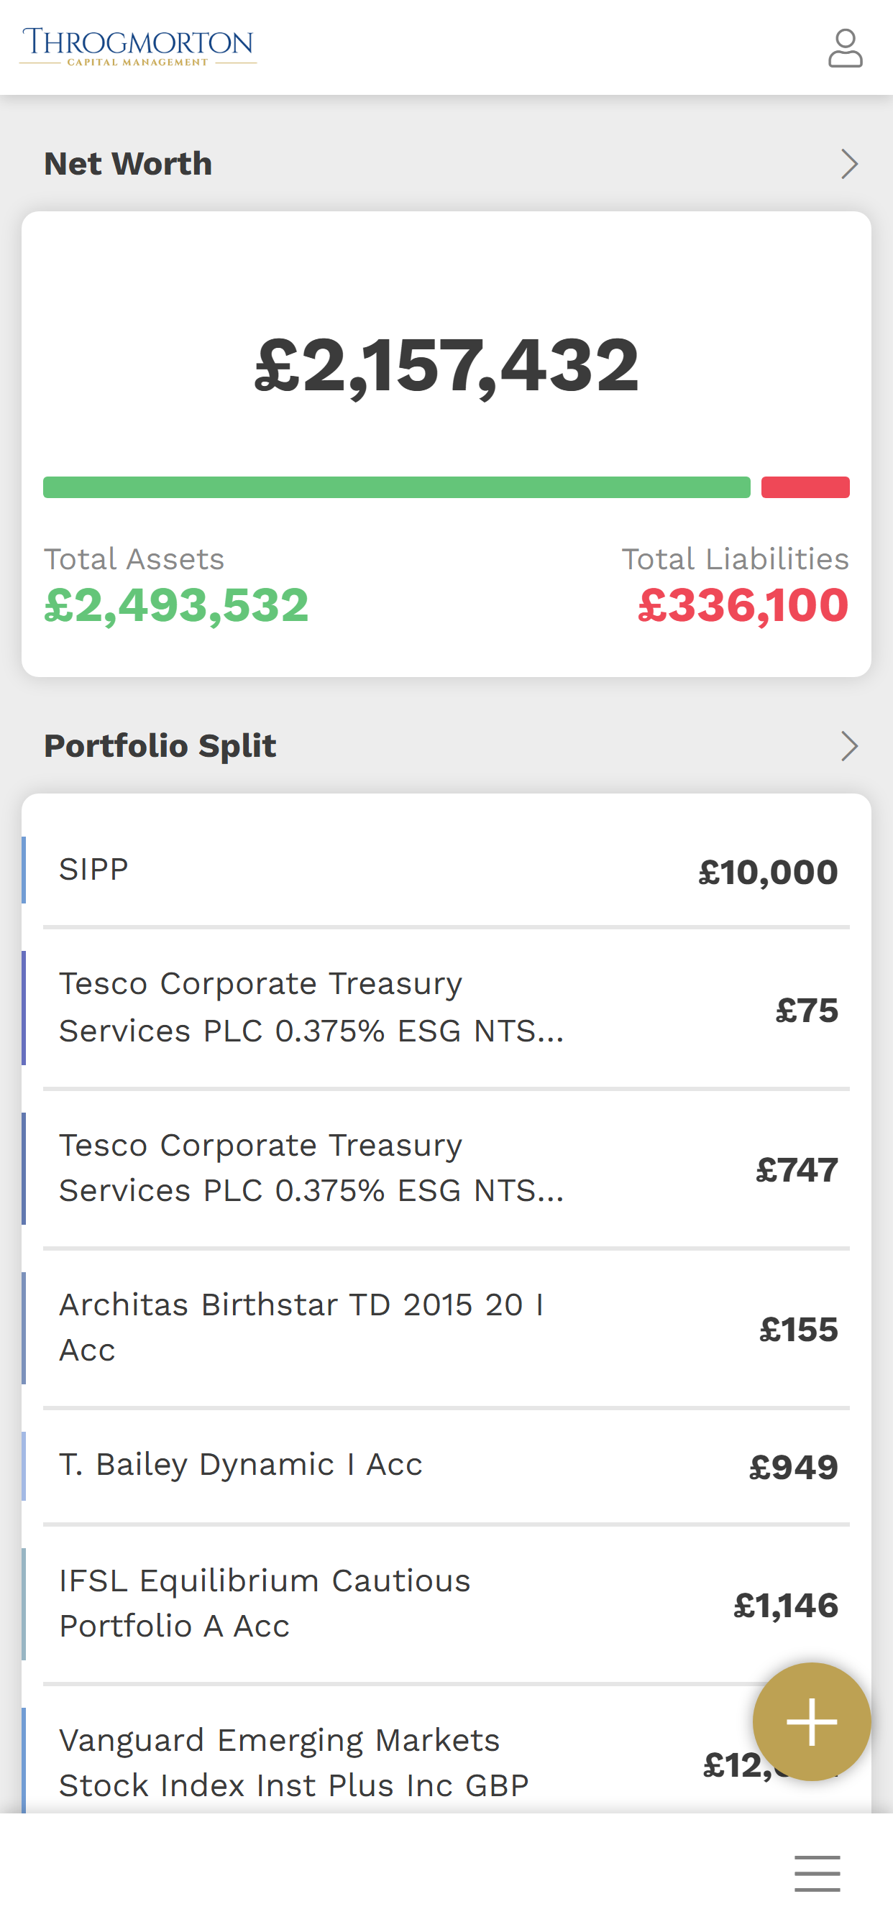Open the Portfolio Split section heading
This screenshot has width=893, height=1932.
tap(160, 745)
